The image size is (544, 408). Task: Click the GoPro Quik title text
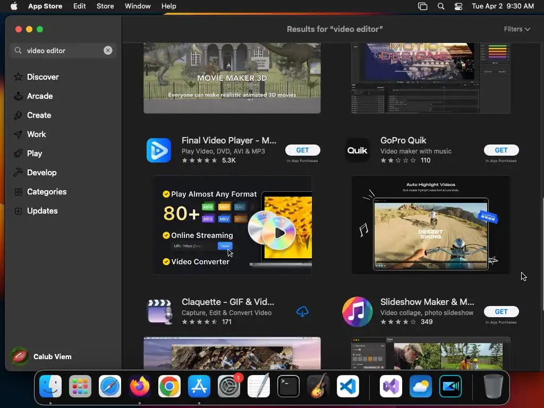[403, 140]
